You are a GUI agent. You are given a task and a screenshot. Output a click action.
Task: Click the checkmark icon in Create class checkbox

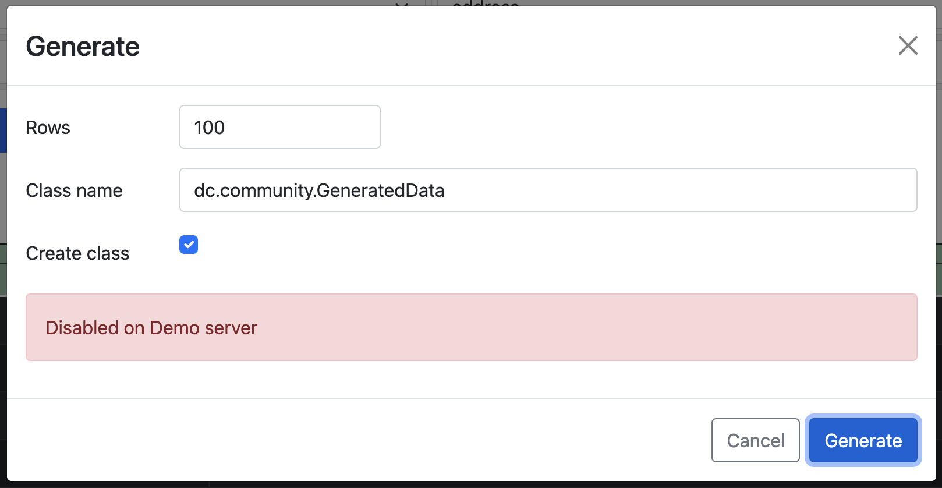188,245
